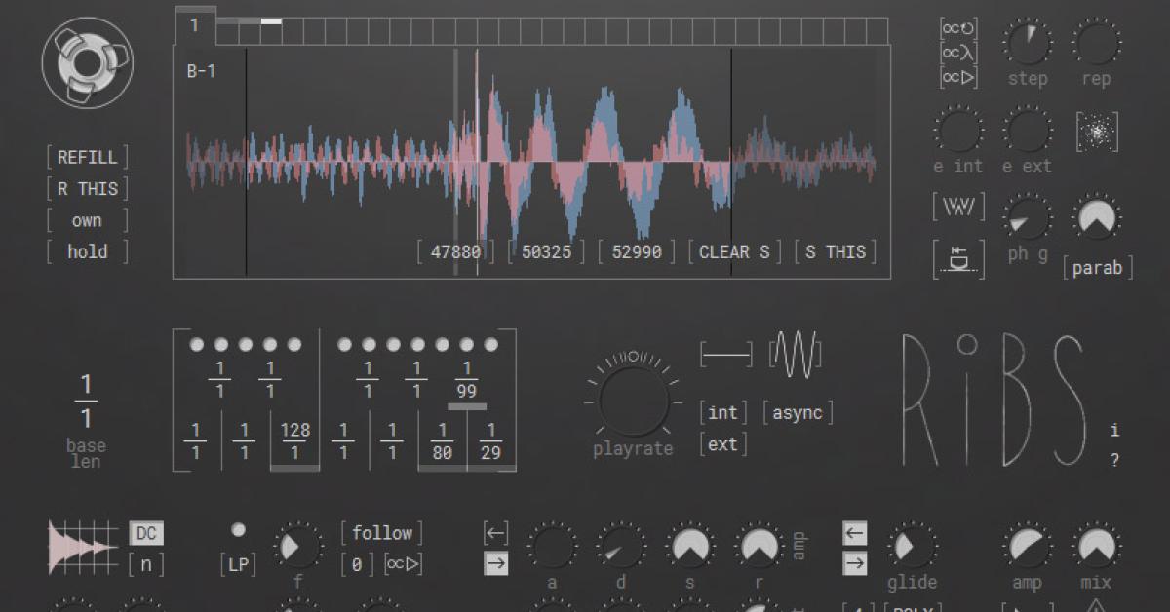The height and width of the screenshot is (612, 1170).
Task: Click the tape reel logo icon
Action: point(87,63)
